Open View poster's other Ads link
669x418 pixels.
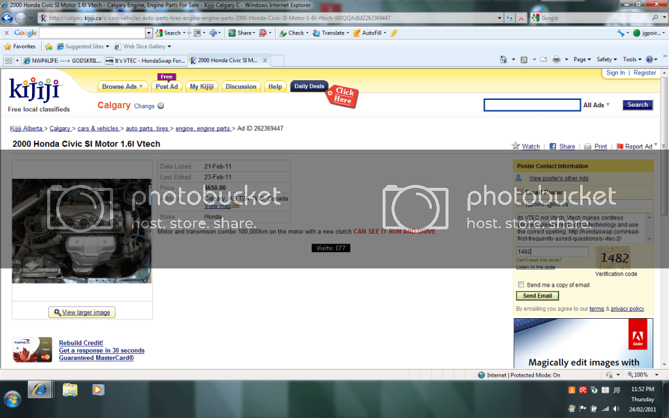[x=558, y=178]
